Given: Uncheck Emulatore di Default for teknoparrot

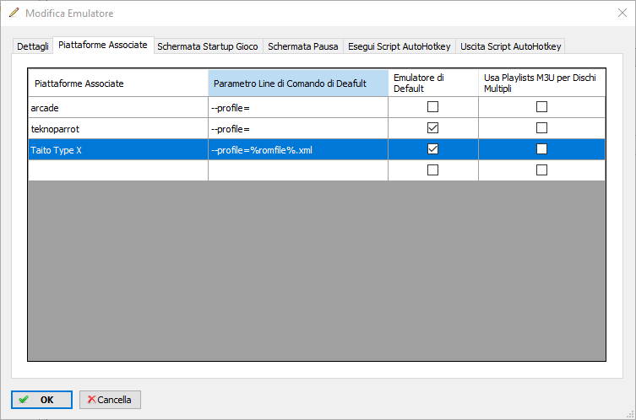Looking at the screenshot, I should coord(433,128).
